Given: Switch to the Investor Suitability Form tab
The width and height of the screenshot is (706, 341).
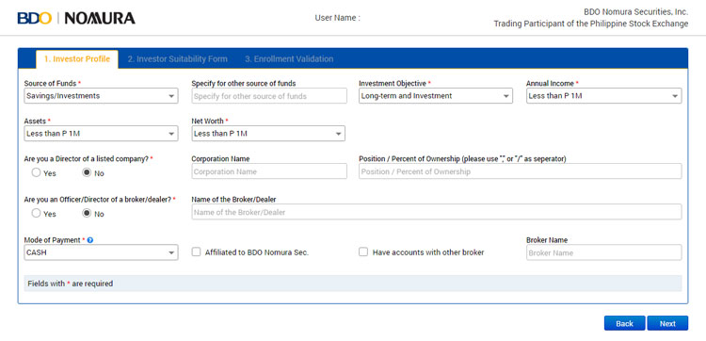Looking at the screenshot, I should [177, 59].
